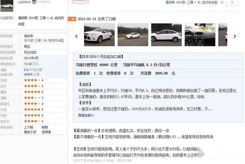Open the user avatar car photo

(7, 6)
